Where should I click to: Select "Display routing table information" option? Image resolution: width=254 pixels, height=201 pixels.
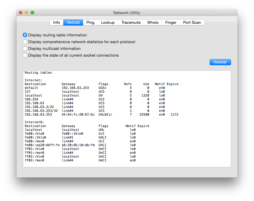[x=25, y=35]
